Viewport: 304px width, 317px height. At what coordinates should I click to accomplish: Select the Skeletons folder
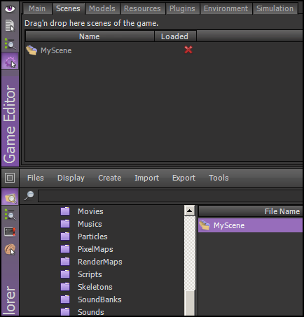(95, 287)
